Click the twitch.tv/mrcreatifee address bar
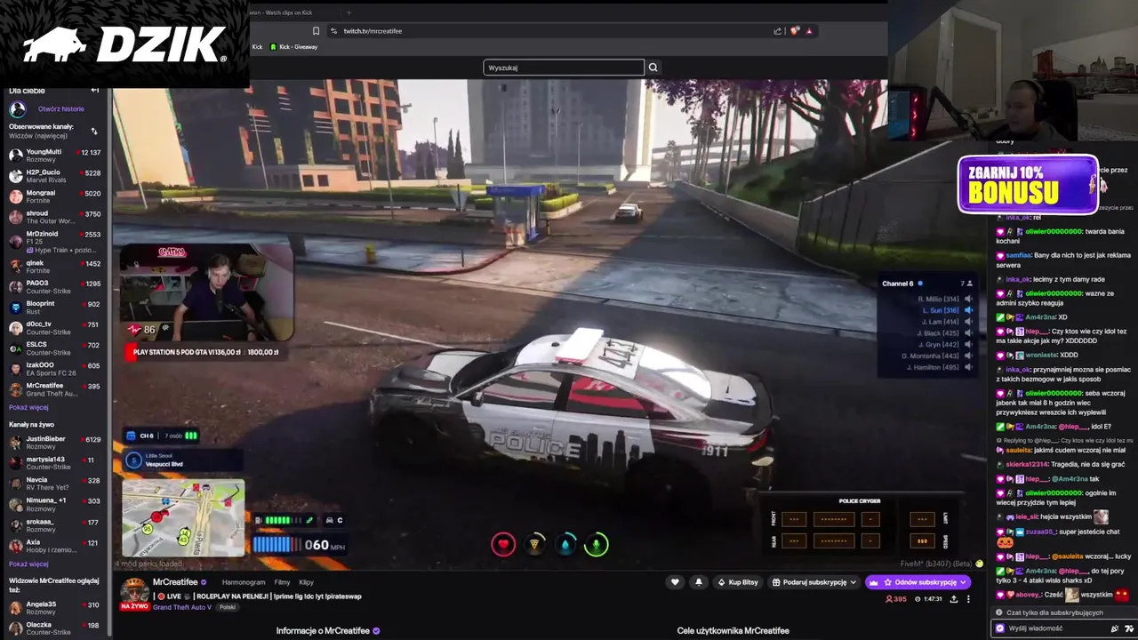 click(551, 31)
